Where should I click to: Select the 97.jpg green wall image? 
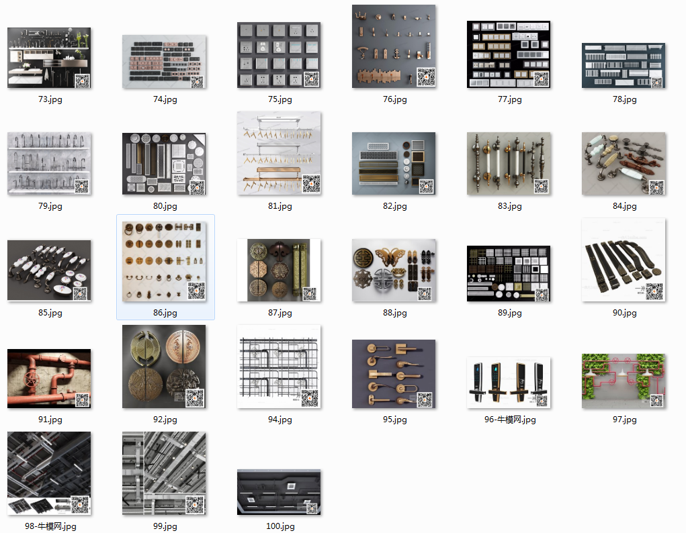624,381
